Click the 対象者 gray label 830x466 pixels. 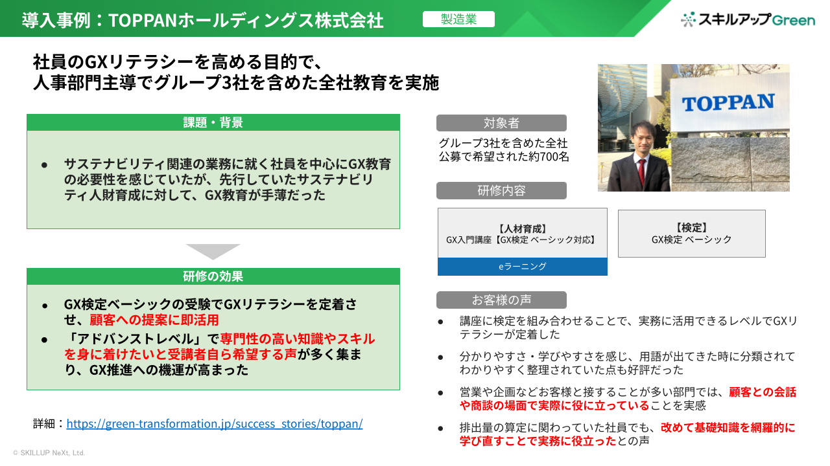[x=501, y=123]
